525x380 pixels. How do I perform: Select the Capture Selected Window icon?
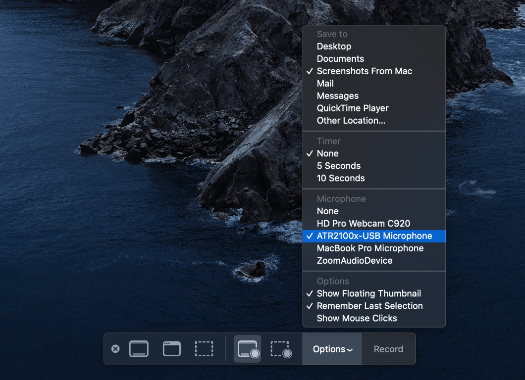(x=171, y=349)
